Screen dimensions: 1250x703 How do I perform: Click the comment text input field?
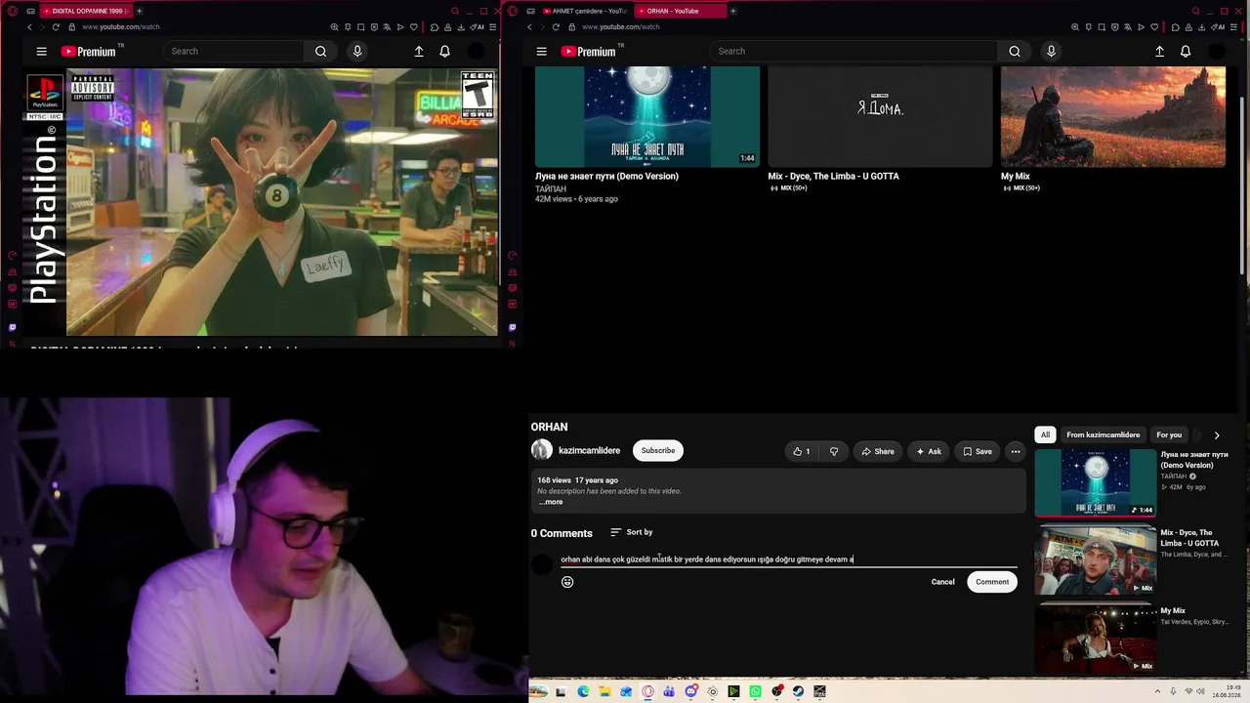click(x=789, y=559)
